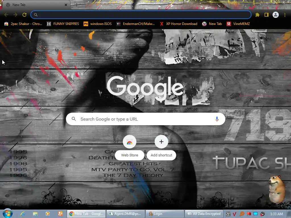This screenshot has width=291, height=218.
Task: Switch to All Data Encrypted taskbar window
Action: tap(204, 214)
